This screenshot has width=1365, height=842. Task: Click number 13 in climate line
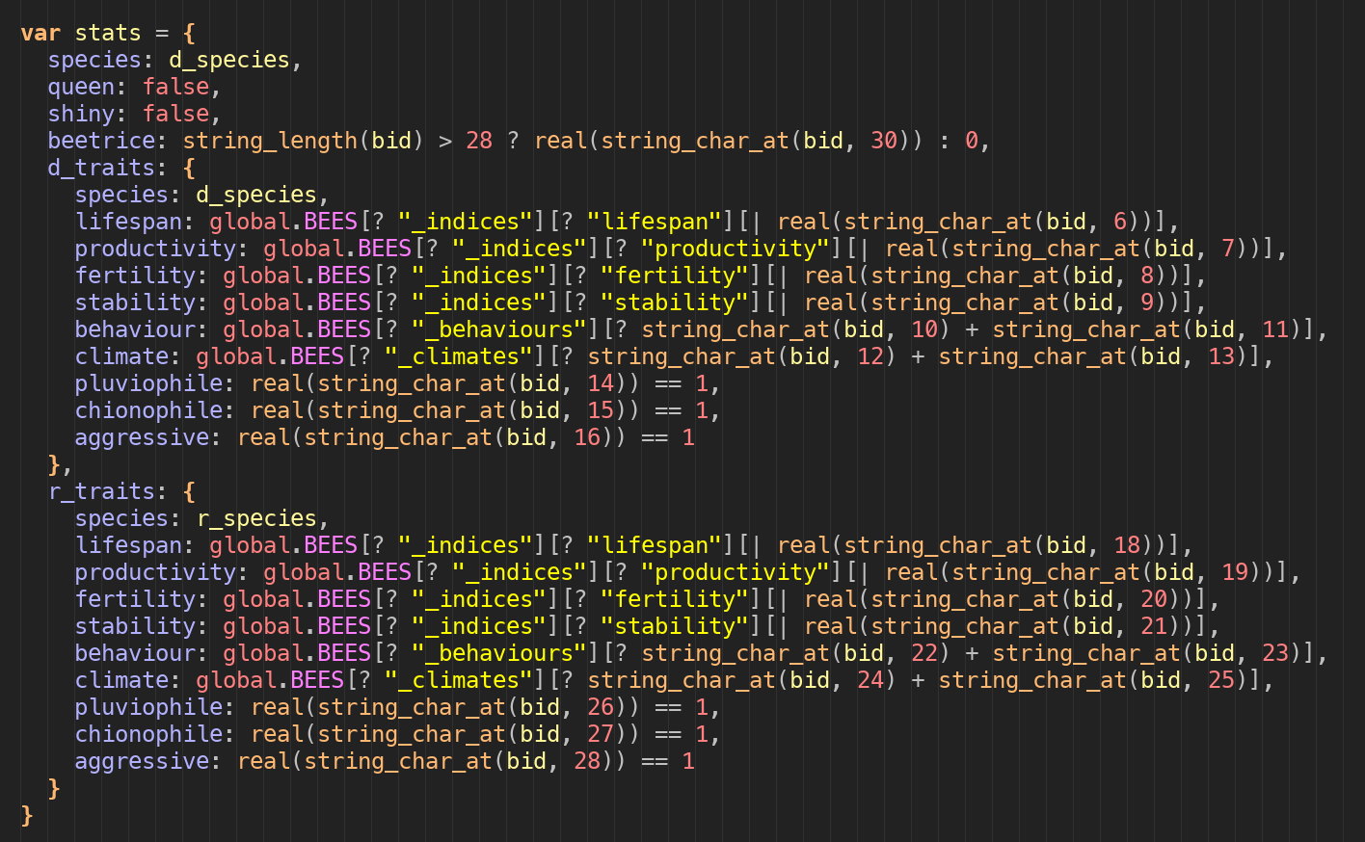(x=1221, y=356)
